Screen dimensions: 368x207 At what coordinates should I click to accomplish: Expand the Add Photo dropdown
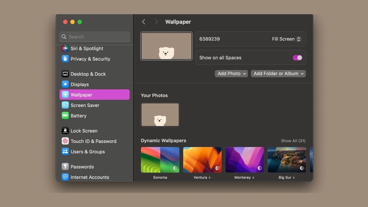click(x=232, y=74)
